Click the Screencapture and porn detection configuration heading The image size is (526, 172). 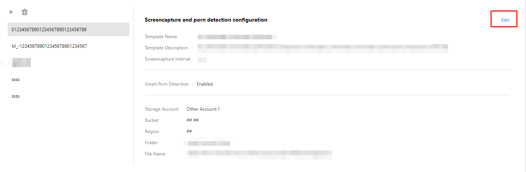(206, 20)
